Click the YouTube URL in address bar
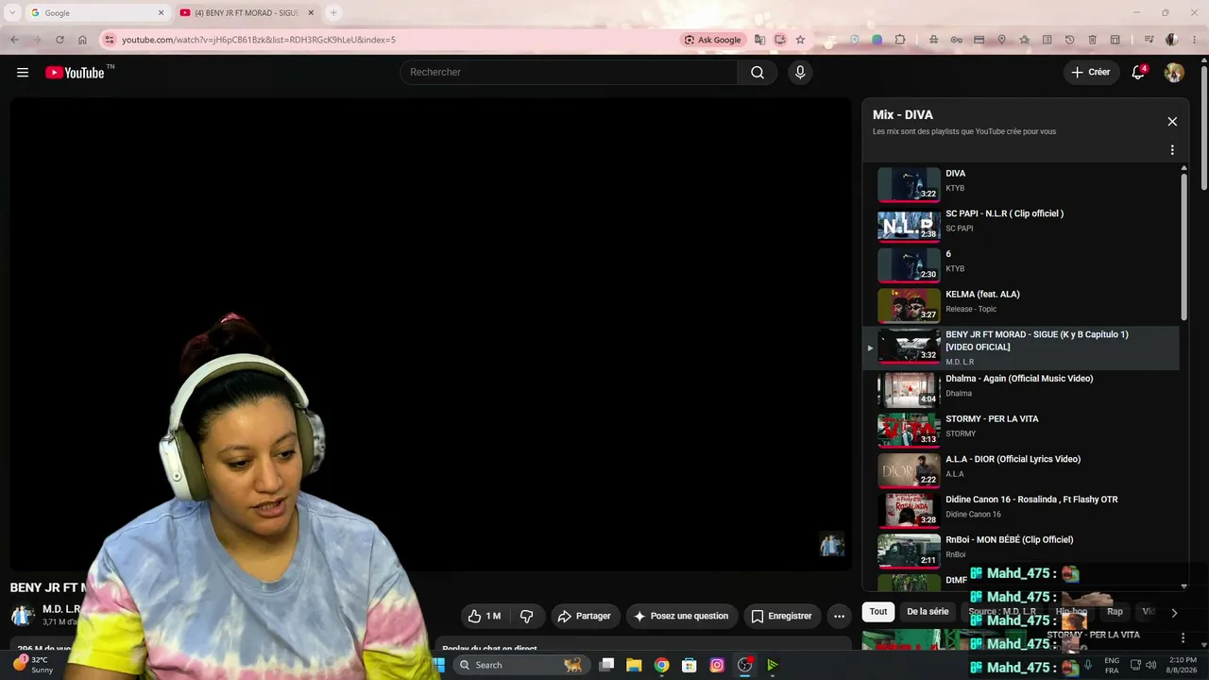1209x680 pixels. (259, 40)
